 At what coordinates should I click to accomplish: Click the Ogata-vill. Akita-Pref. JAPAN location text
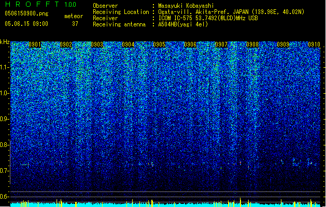click(231, 12)
